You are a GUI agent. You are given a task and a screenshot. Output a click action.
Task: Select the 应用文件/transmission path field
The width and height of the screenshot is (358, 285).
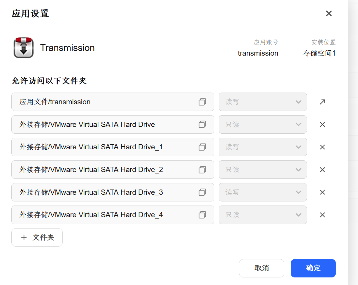pyautogui.click(x=113, y=102)
